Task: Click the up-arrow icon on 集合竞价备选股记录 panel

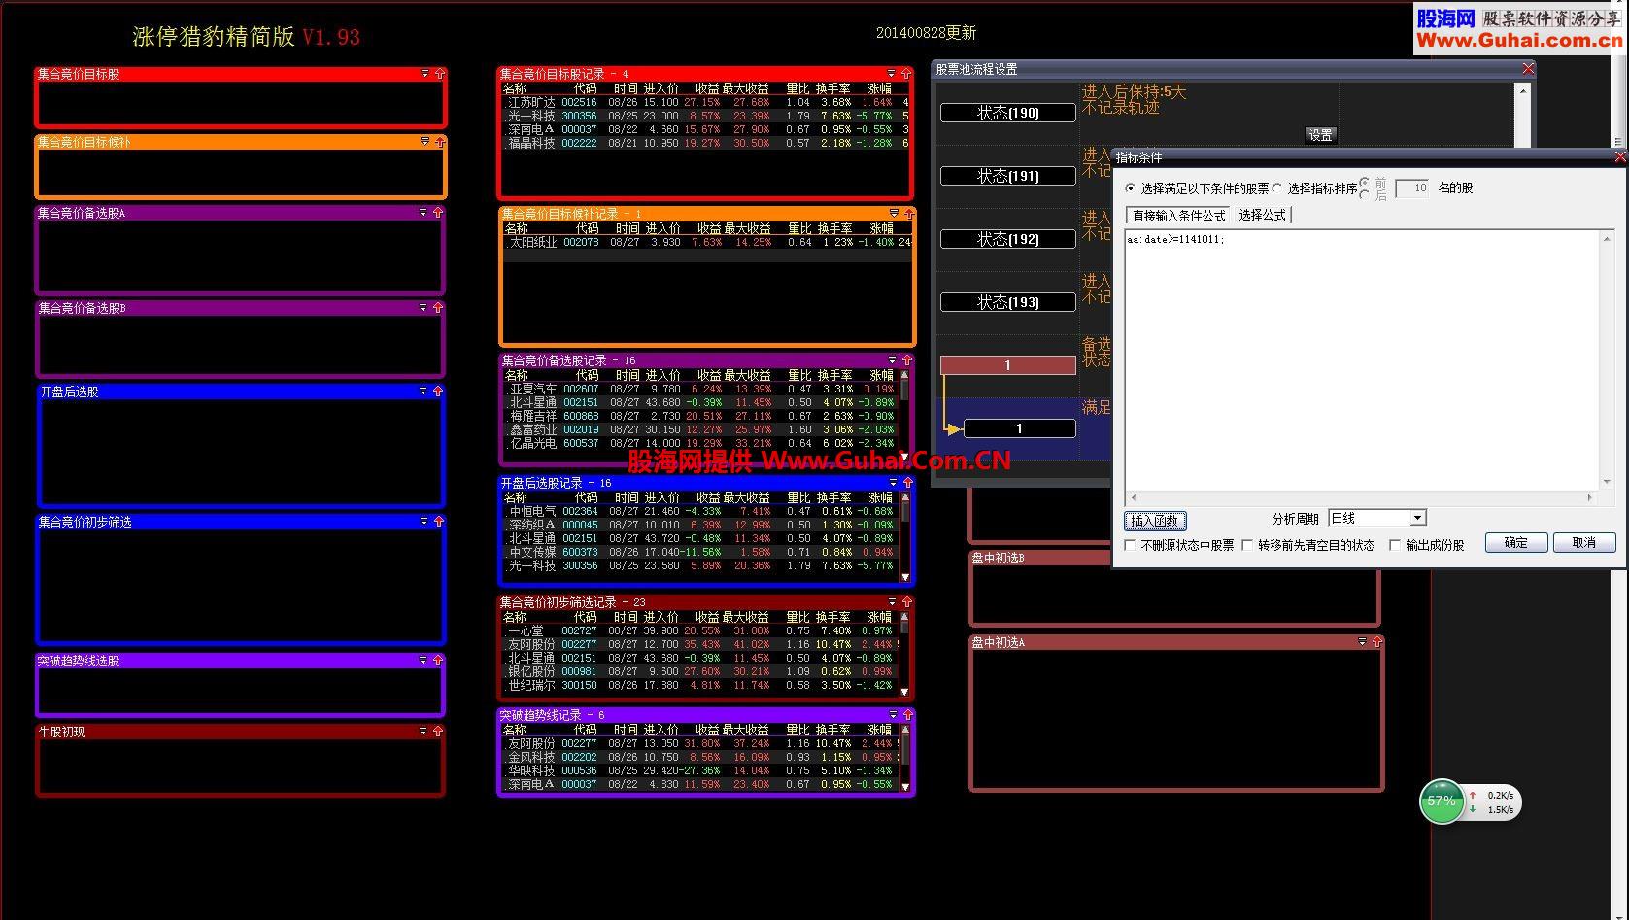Action: [x=907, y=360]
